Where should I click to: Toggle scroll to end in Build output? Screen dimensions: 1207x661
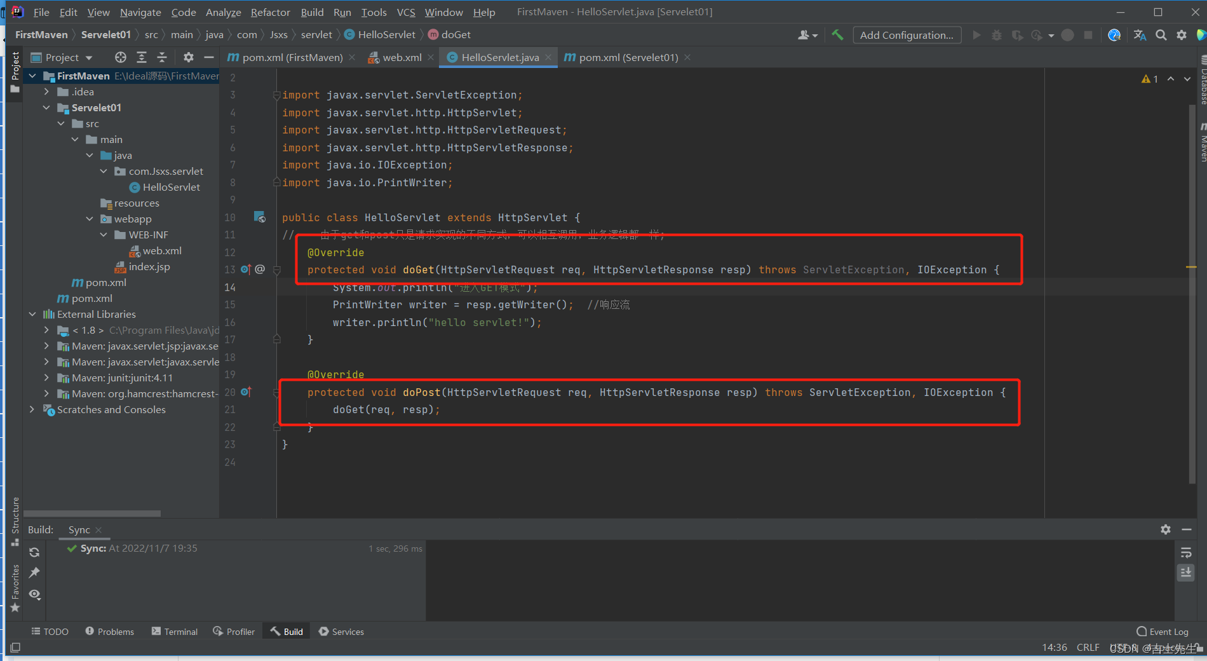1185,573
